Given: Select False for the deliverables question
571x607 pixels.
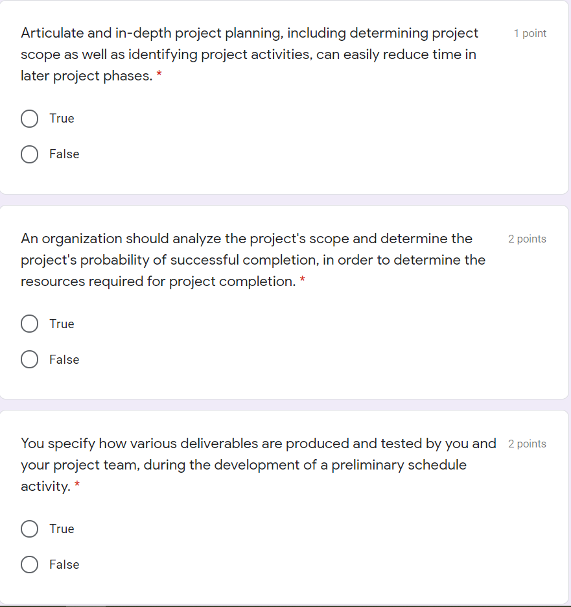Looking at the screenshot, I should (29, 564).
